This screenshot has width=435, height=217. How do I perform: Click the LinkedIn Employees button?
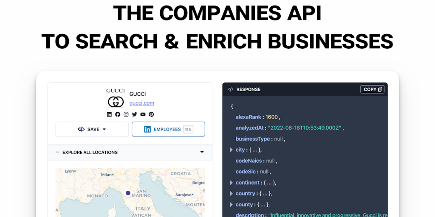point(168,129)
